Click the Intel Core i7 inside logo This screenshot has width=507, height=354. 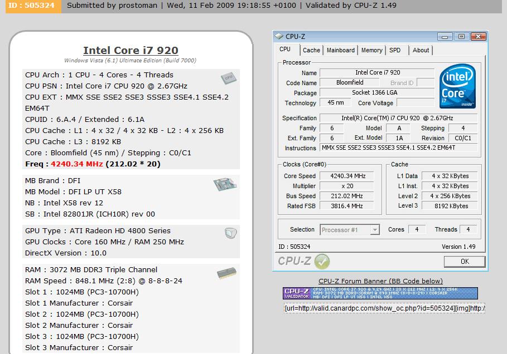coord(457,86)
